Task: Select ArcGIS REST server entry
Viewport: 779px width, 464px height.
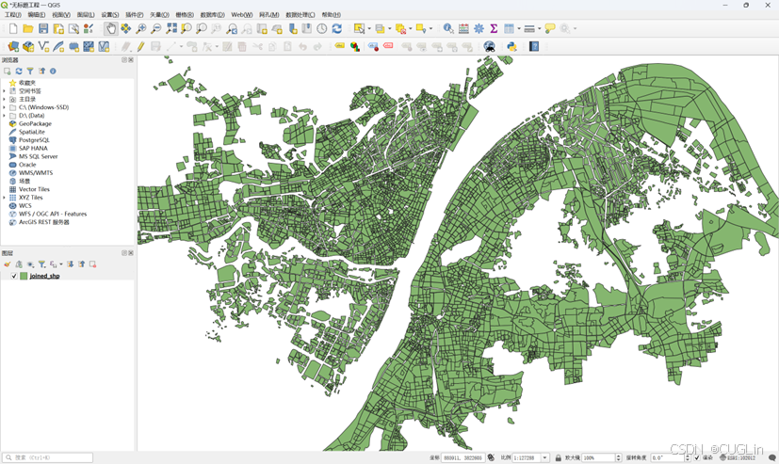Action: coord(43,222)
